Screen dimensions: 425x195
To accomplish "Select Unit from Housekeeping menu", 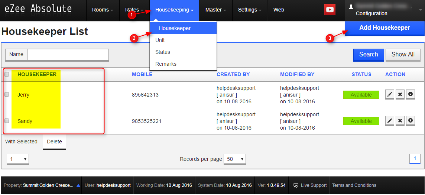I will [183, 40].
